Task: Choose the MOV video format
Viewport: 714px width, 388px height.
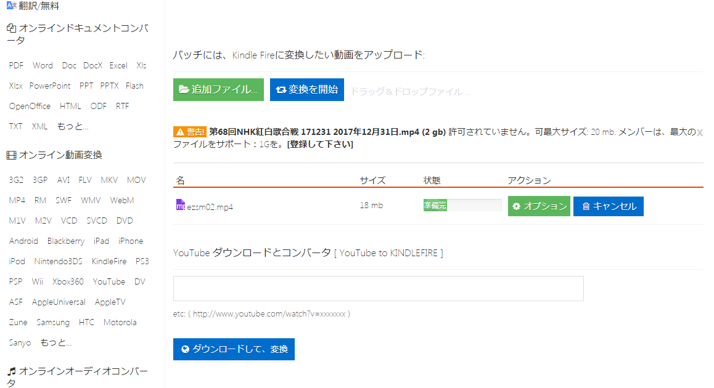Action: (x=137, y=180)
